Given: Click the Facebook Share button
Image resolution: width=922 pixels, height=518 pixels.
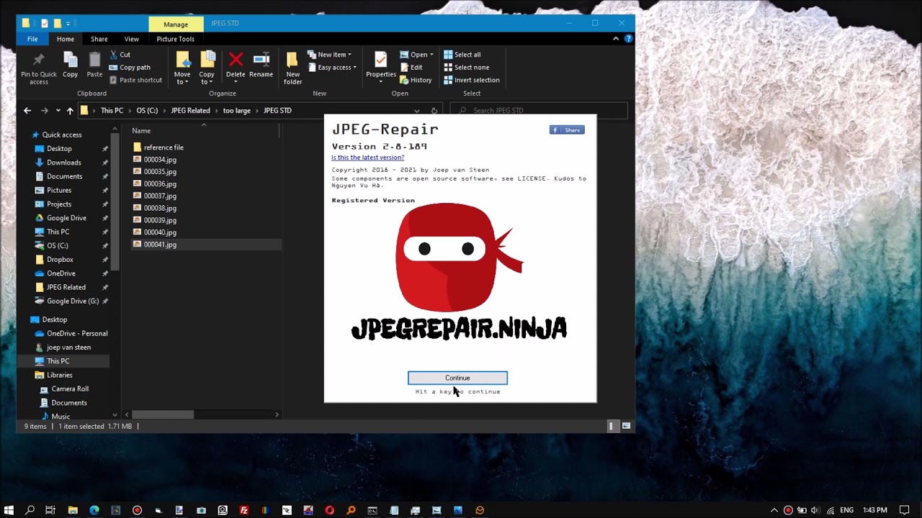Looking at the screenshot, I should [567, 130].
